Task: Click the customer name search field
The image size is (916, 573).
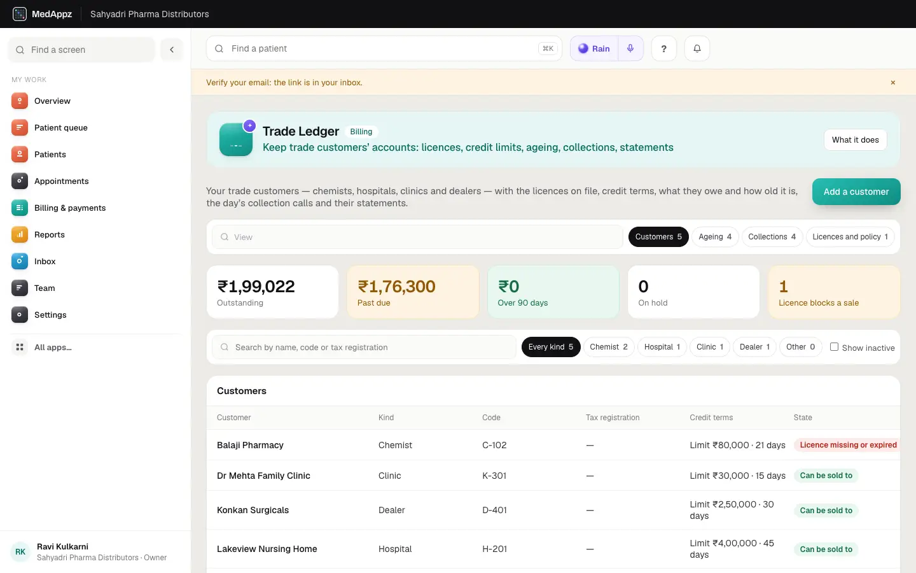Action: pyautogui.click(x=364, y=347)
